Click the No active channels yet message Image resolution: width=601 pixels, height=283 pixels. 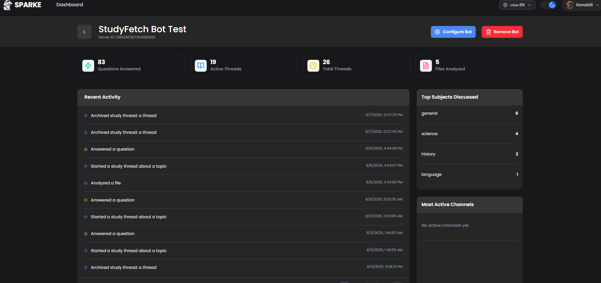(x=445, y=225)
